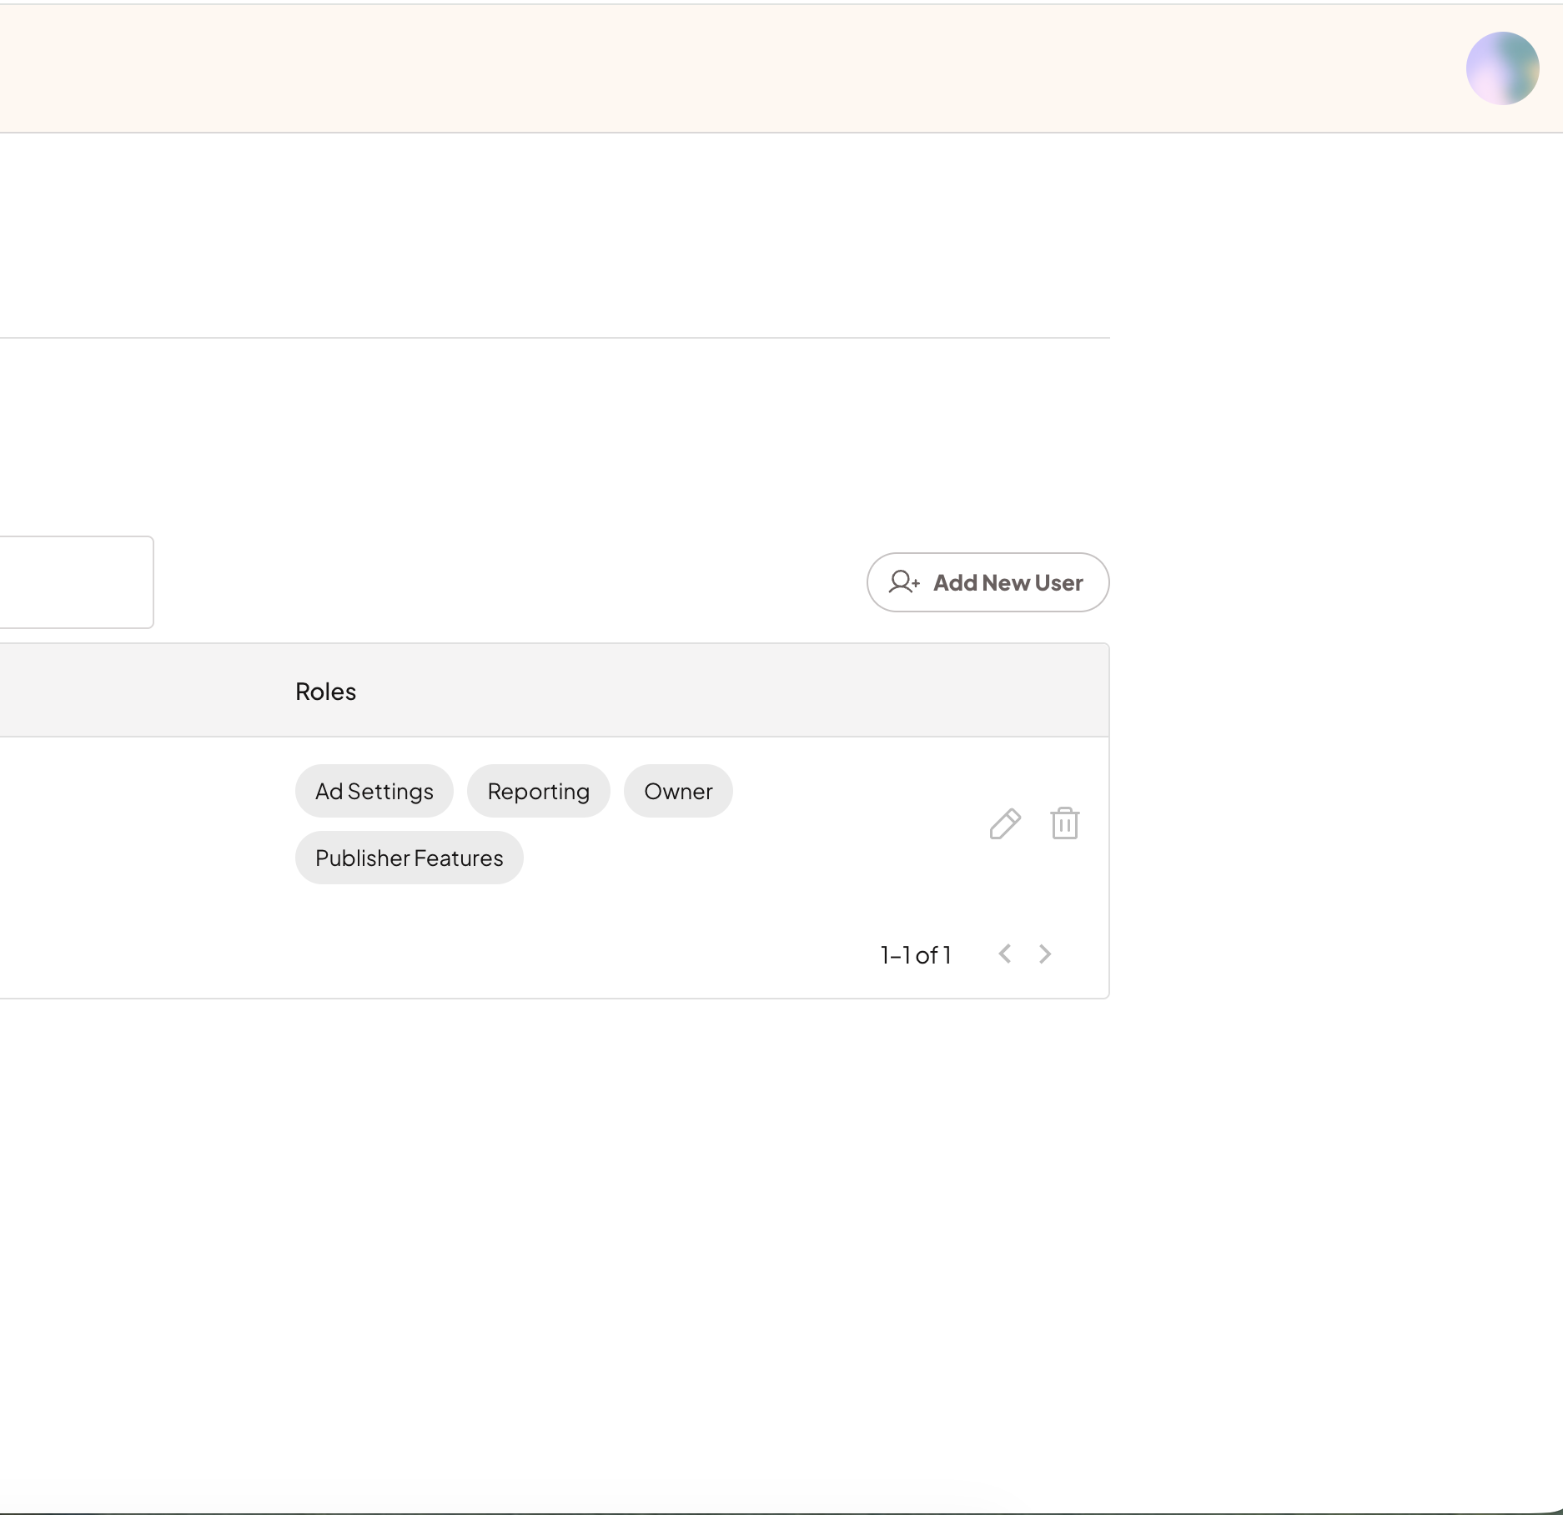This screenshot has height=1515, width=1563.
Task: Click the "Add New User" text label
Action: tap(1008, 582)
